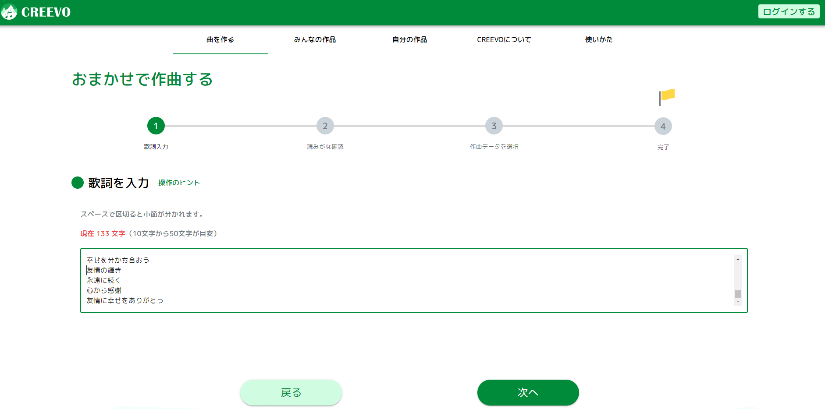Click the lyrics scrollbar thumb

738,294
